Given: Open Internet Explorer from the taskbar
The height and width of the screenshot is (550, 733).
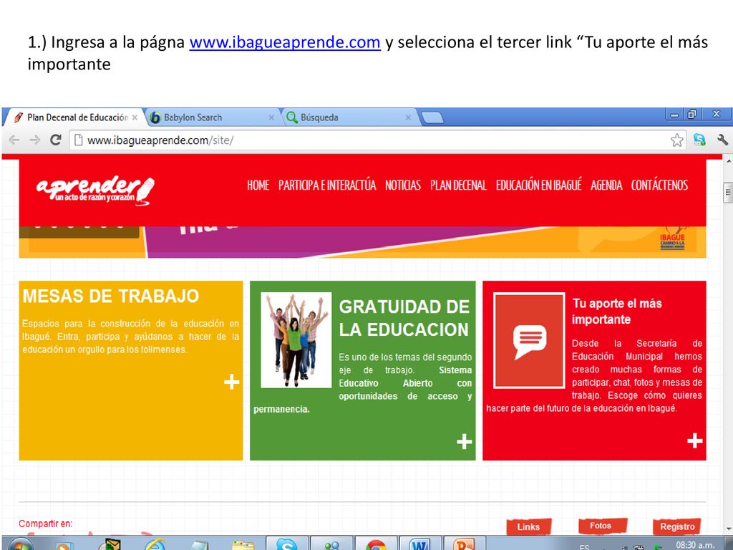Looking at the screenshot, I should point(155,545).
